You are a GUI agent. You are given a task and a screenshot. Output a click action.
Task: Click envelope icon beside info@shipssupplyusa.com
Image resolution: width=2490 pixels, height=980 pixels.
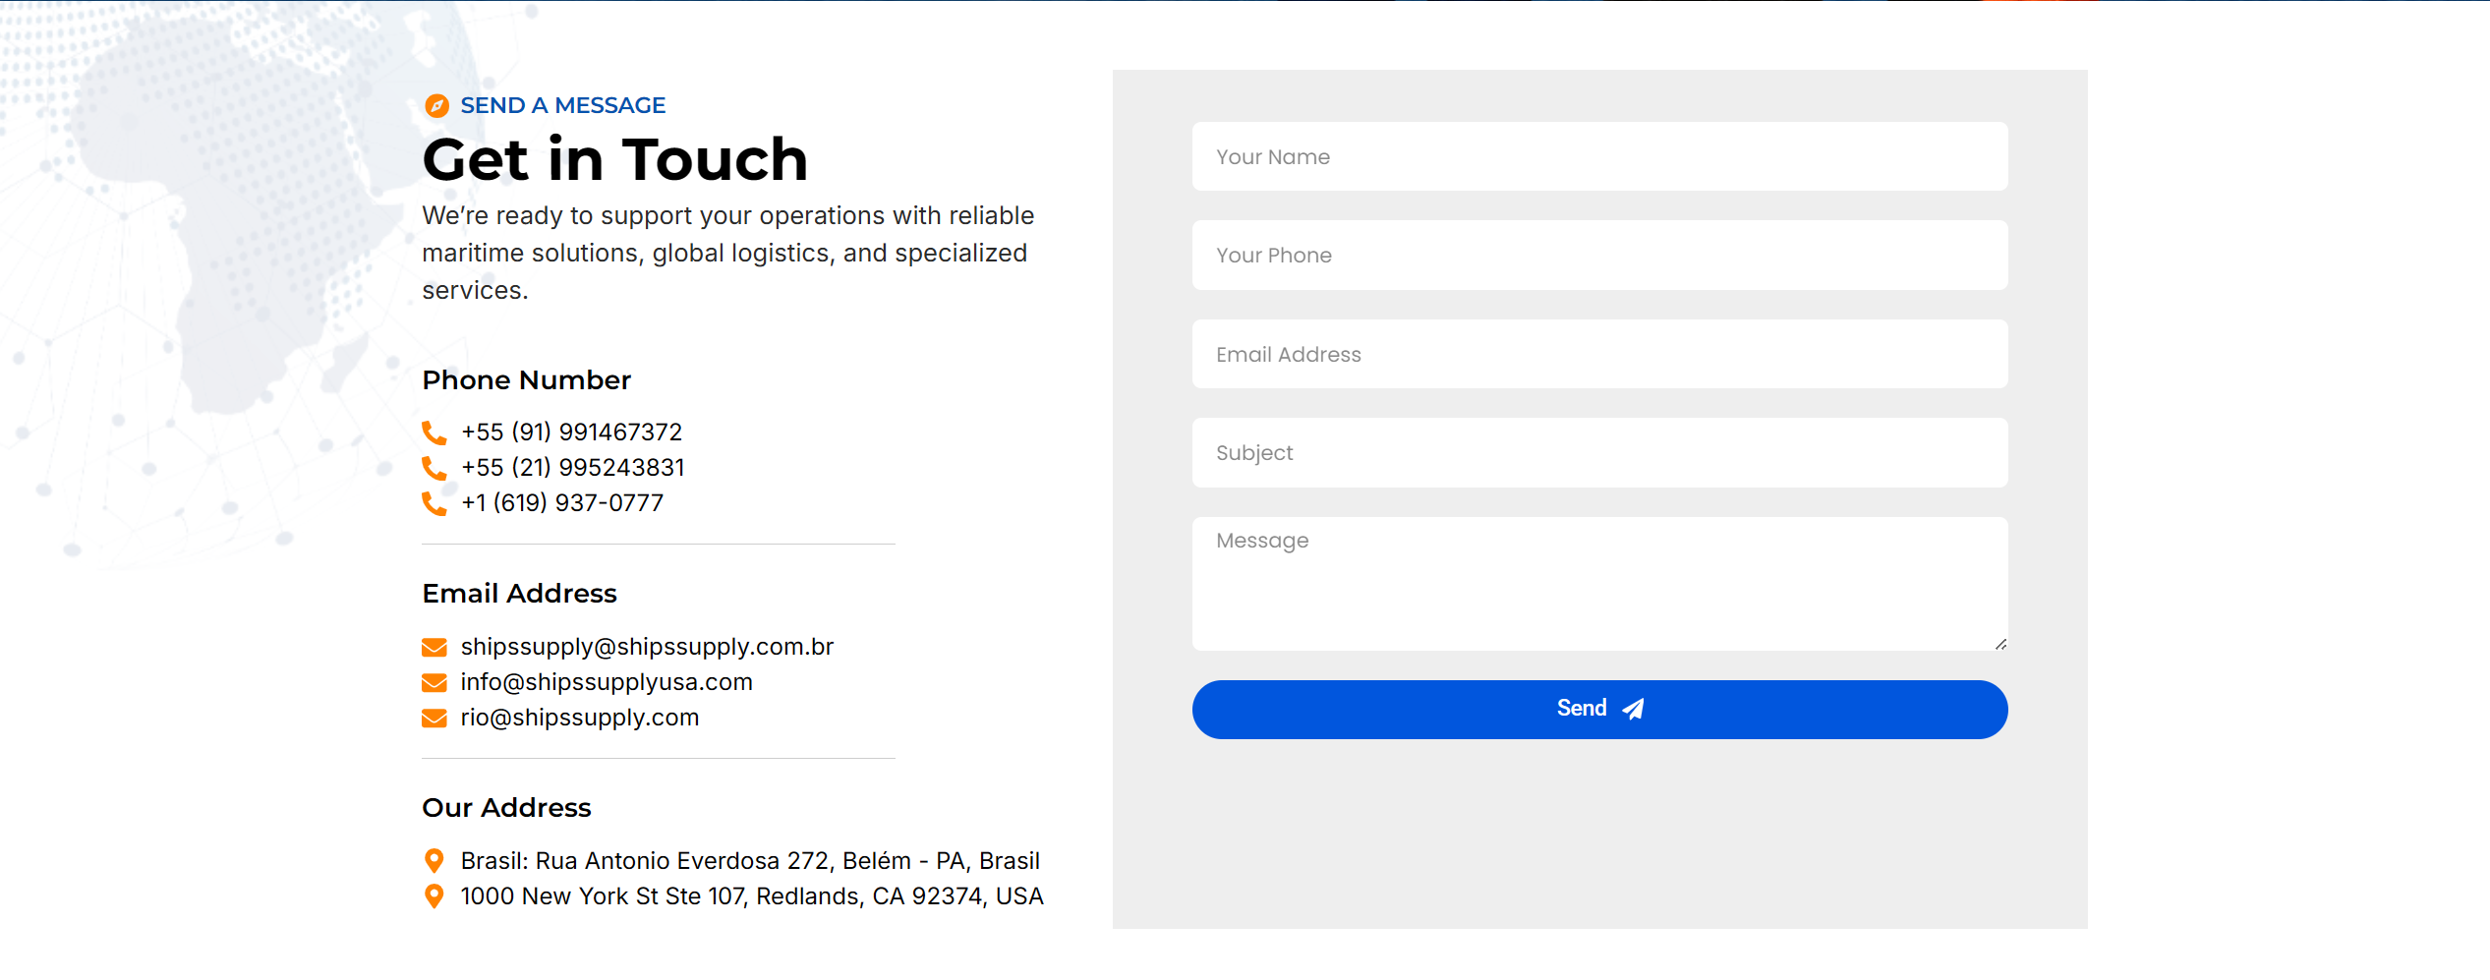pyautogui.click(x=434, y=682)
